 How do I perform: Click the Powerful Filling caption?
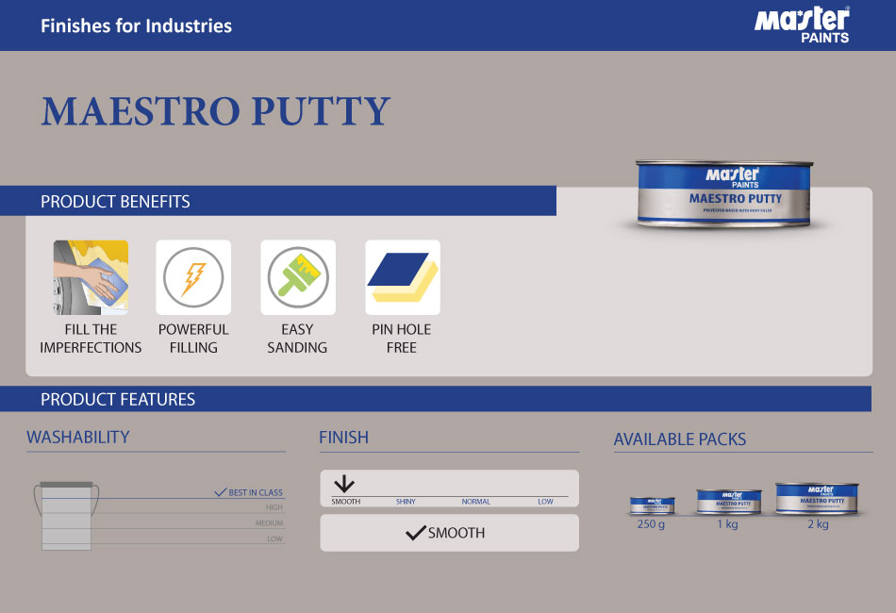(193, 339)
